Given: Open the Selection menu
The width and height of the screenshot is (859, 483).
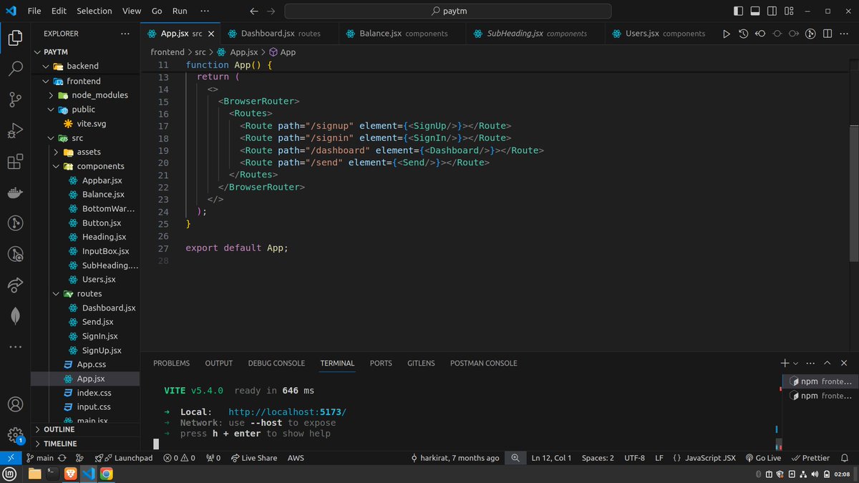Looking at the screenshot, I should click(94, 11).
